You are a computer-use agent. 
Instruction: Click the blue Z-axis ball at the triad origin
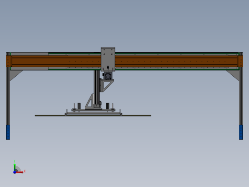(14, 172)
